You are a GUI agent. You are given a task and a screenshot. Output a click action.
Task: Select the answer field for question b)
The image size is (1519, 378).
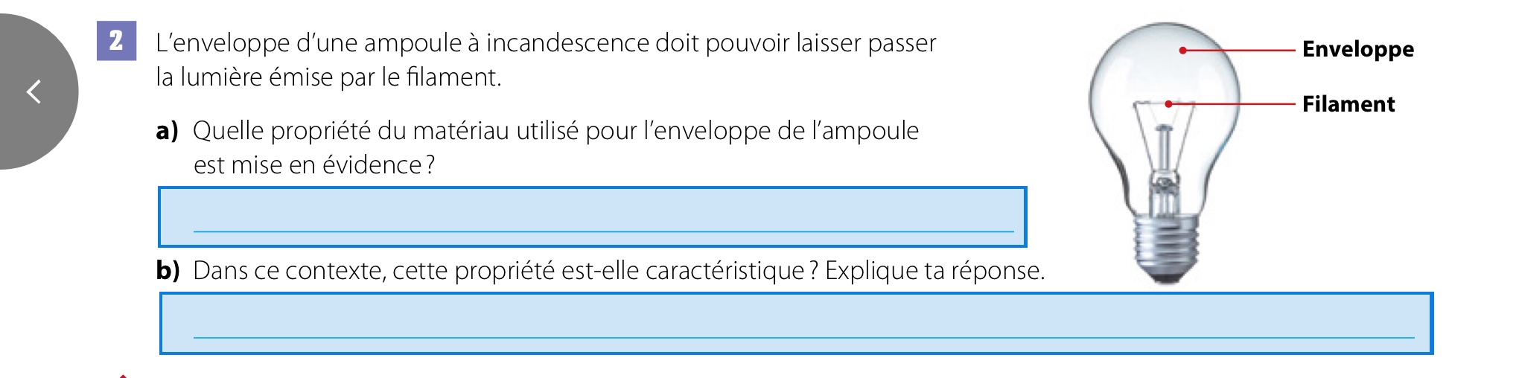pos(796,324)
